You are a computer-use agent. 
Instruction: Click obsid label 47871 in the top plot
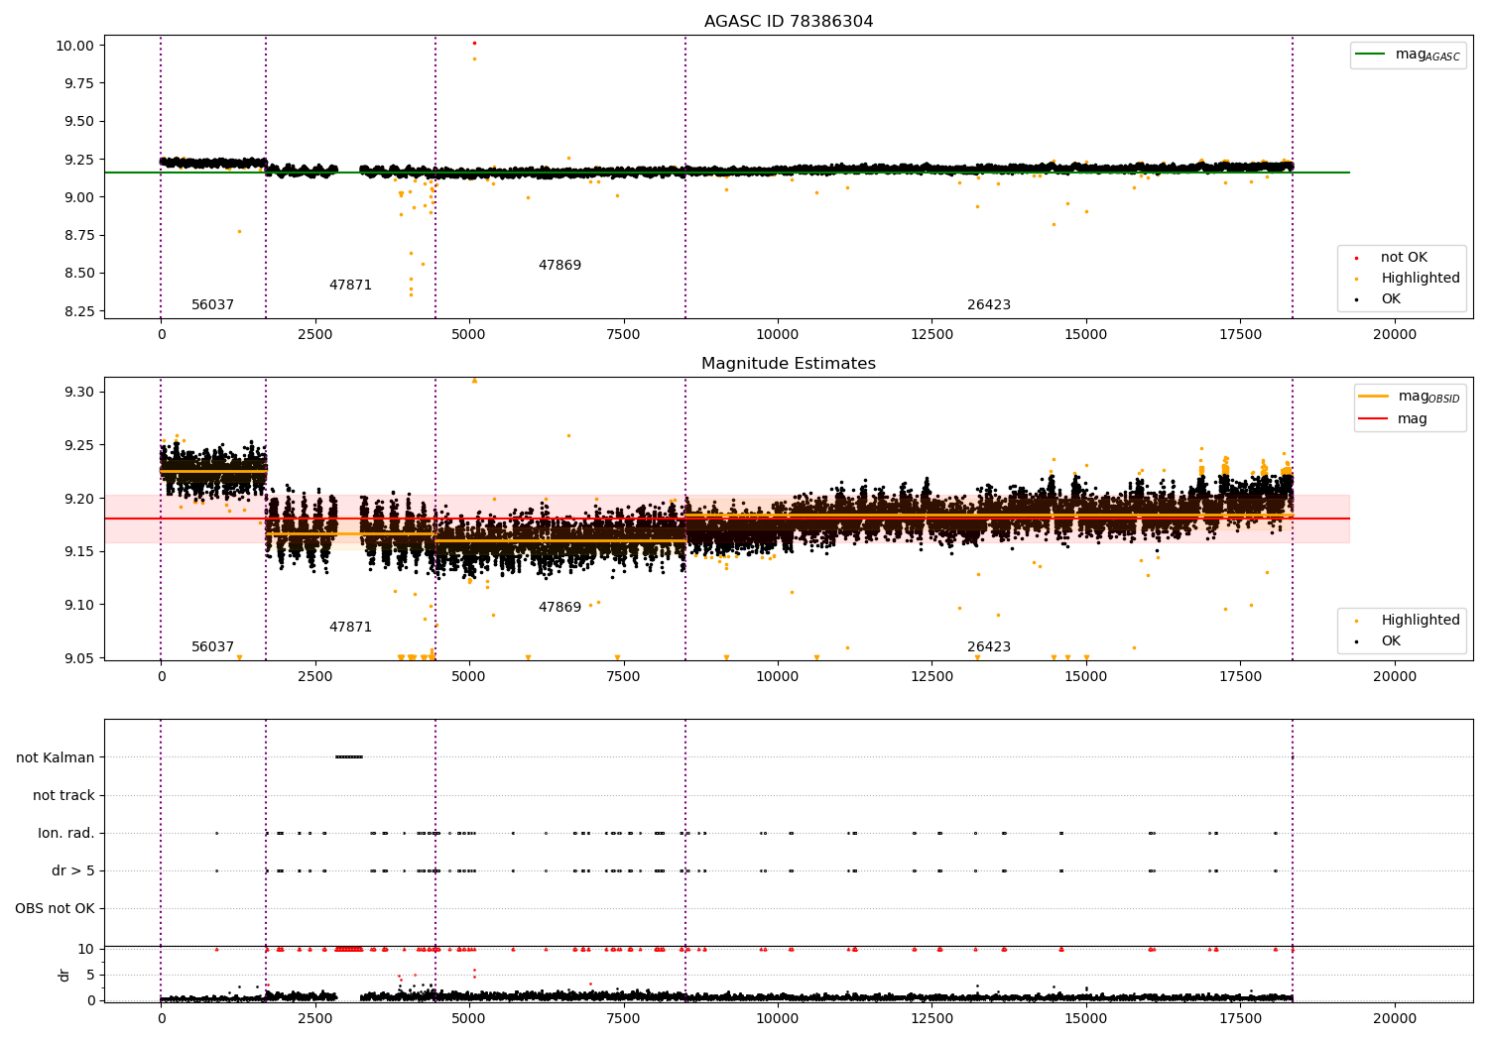pos(350,286)
